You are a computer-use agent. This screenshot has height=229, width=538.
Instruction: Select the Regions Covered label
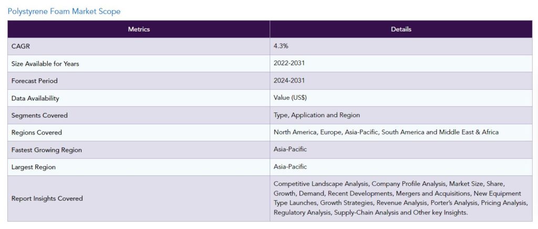(x=37, y=133)
